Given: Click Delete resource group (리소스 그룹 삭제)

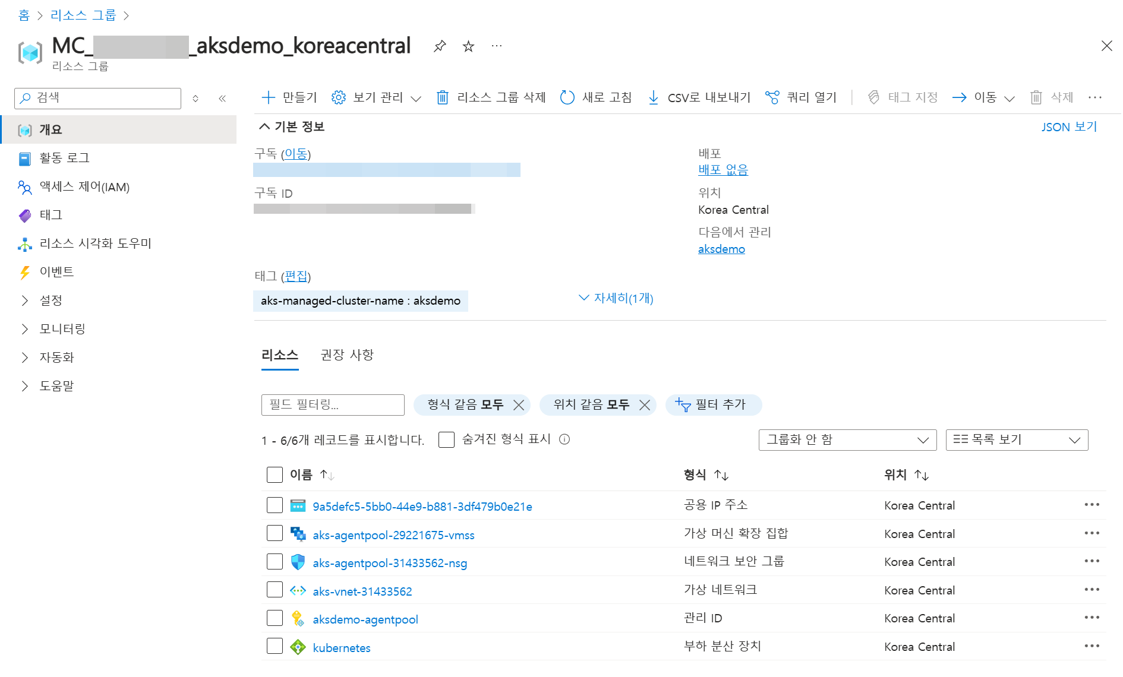Looking at the screenshot, I should (491, 97).
